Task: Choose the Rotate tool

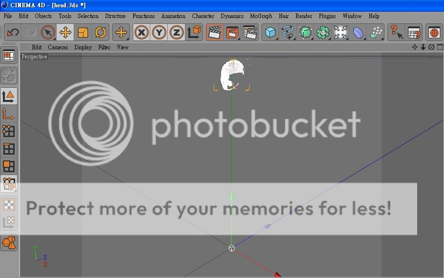Action: (101, 33)
